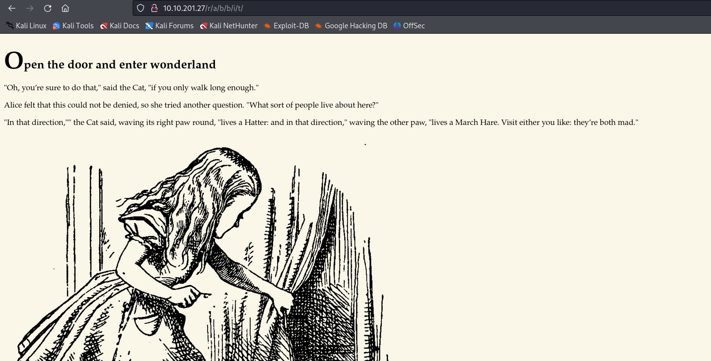Open the Kali Docs bookmark
The width and height of the screenshot is (711, 361).
[119, 26]
